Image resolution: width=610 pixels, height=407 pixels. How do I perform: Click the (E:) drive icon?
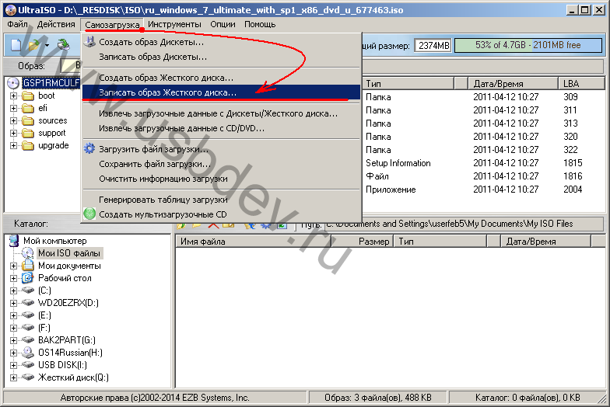point(28,315)
